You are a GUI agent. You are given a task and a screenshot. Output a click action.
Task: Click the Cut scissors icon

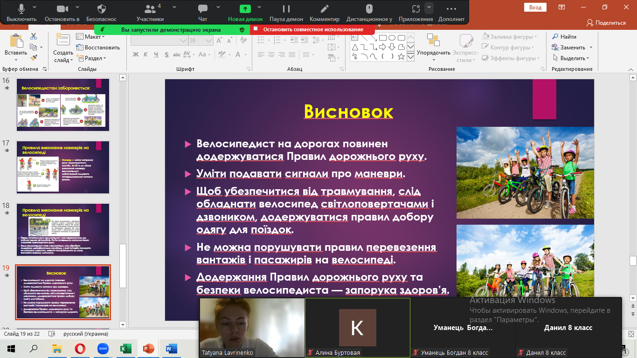[x=34, y=36]
